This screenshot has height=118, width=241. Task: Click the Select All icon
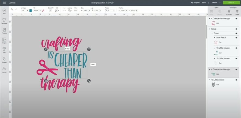point(51,11)
